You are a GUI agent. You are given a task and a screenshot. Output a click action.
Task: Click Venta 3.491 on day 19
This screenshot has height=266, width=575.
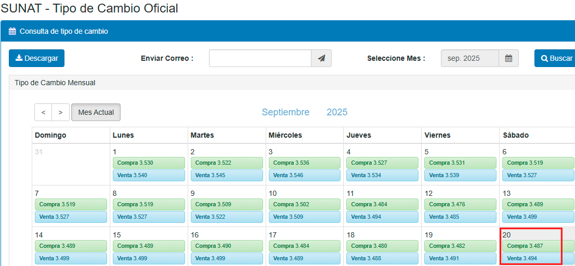pyautogui.click(x=460, y=259)
